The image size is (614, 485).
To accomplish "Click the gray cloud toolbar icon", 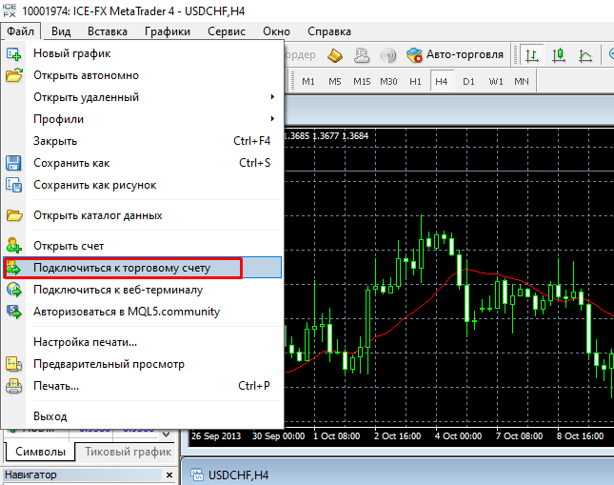I will pos(362,55).
